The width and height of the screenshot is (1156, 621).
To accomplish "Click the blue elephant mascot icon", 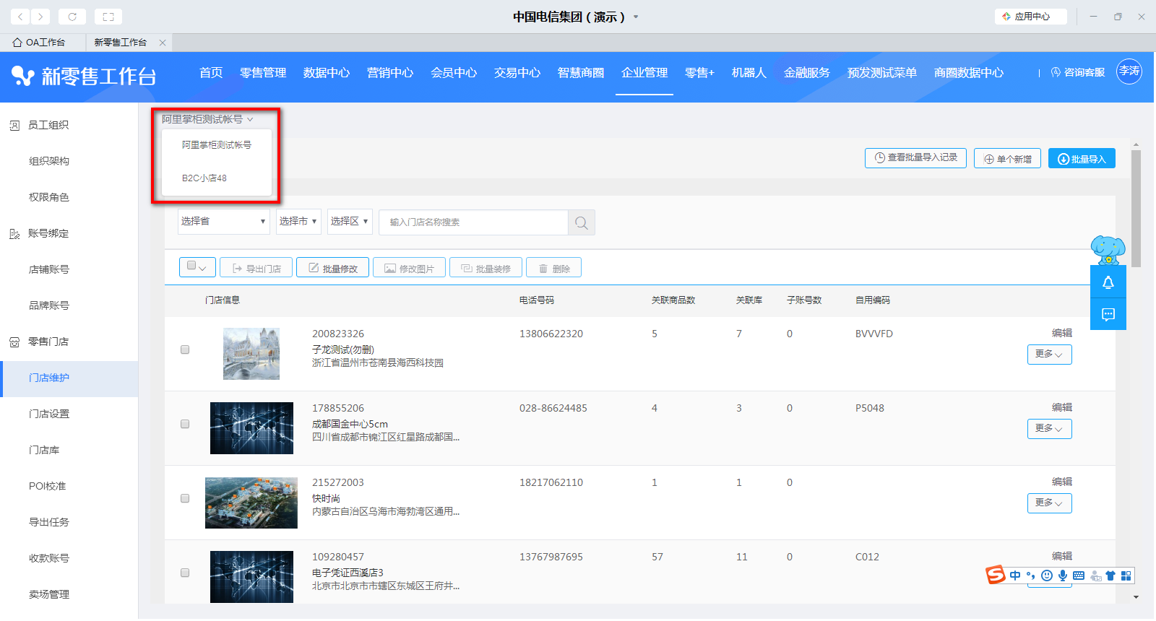I will (x=1107, y=250).
